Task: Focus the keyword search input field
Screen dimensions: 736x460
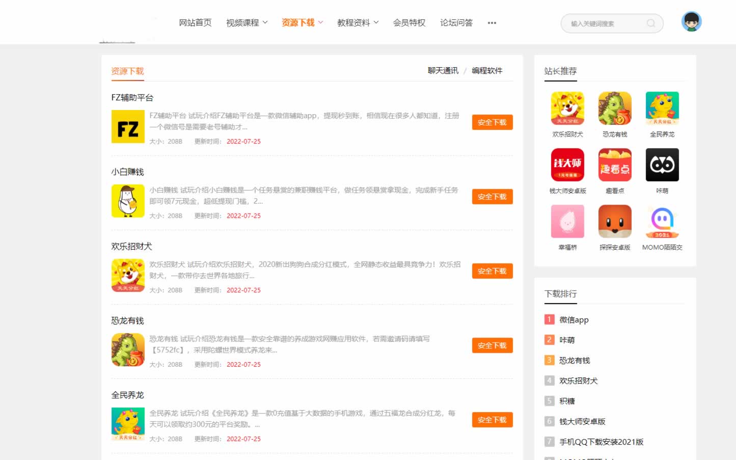Action: pyautogui.click(x=604, y=23)
